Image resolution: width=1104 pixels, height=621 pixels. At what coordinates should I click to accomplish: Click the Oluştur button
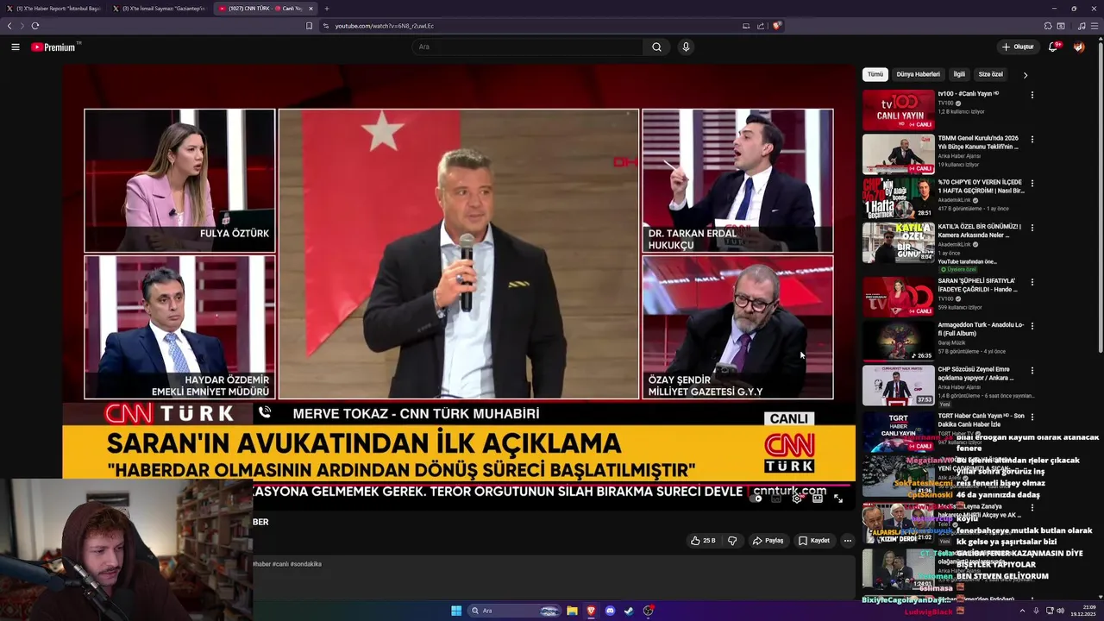point(1018,47)
